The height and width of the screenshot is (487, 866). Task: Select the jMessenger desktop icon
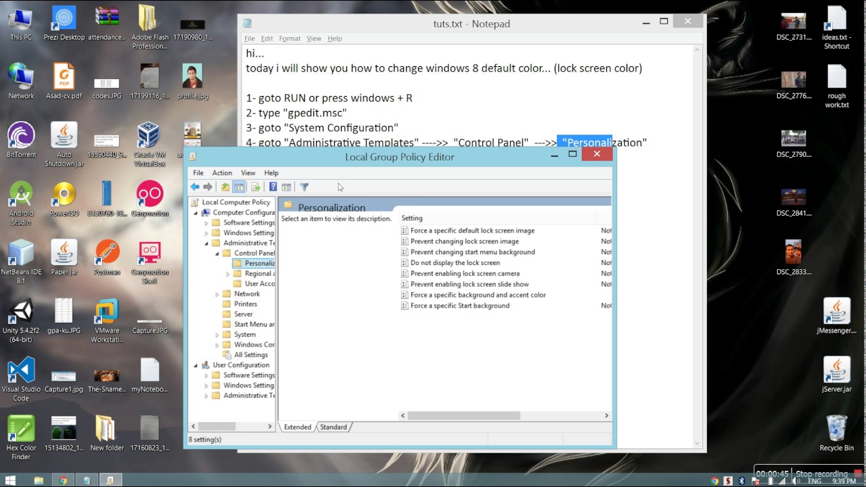tap(836, 317)
